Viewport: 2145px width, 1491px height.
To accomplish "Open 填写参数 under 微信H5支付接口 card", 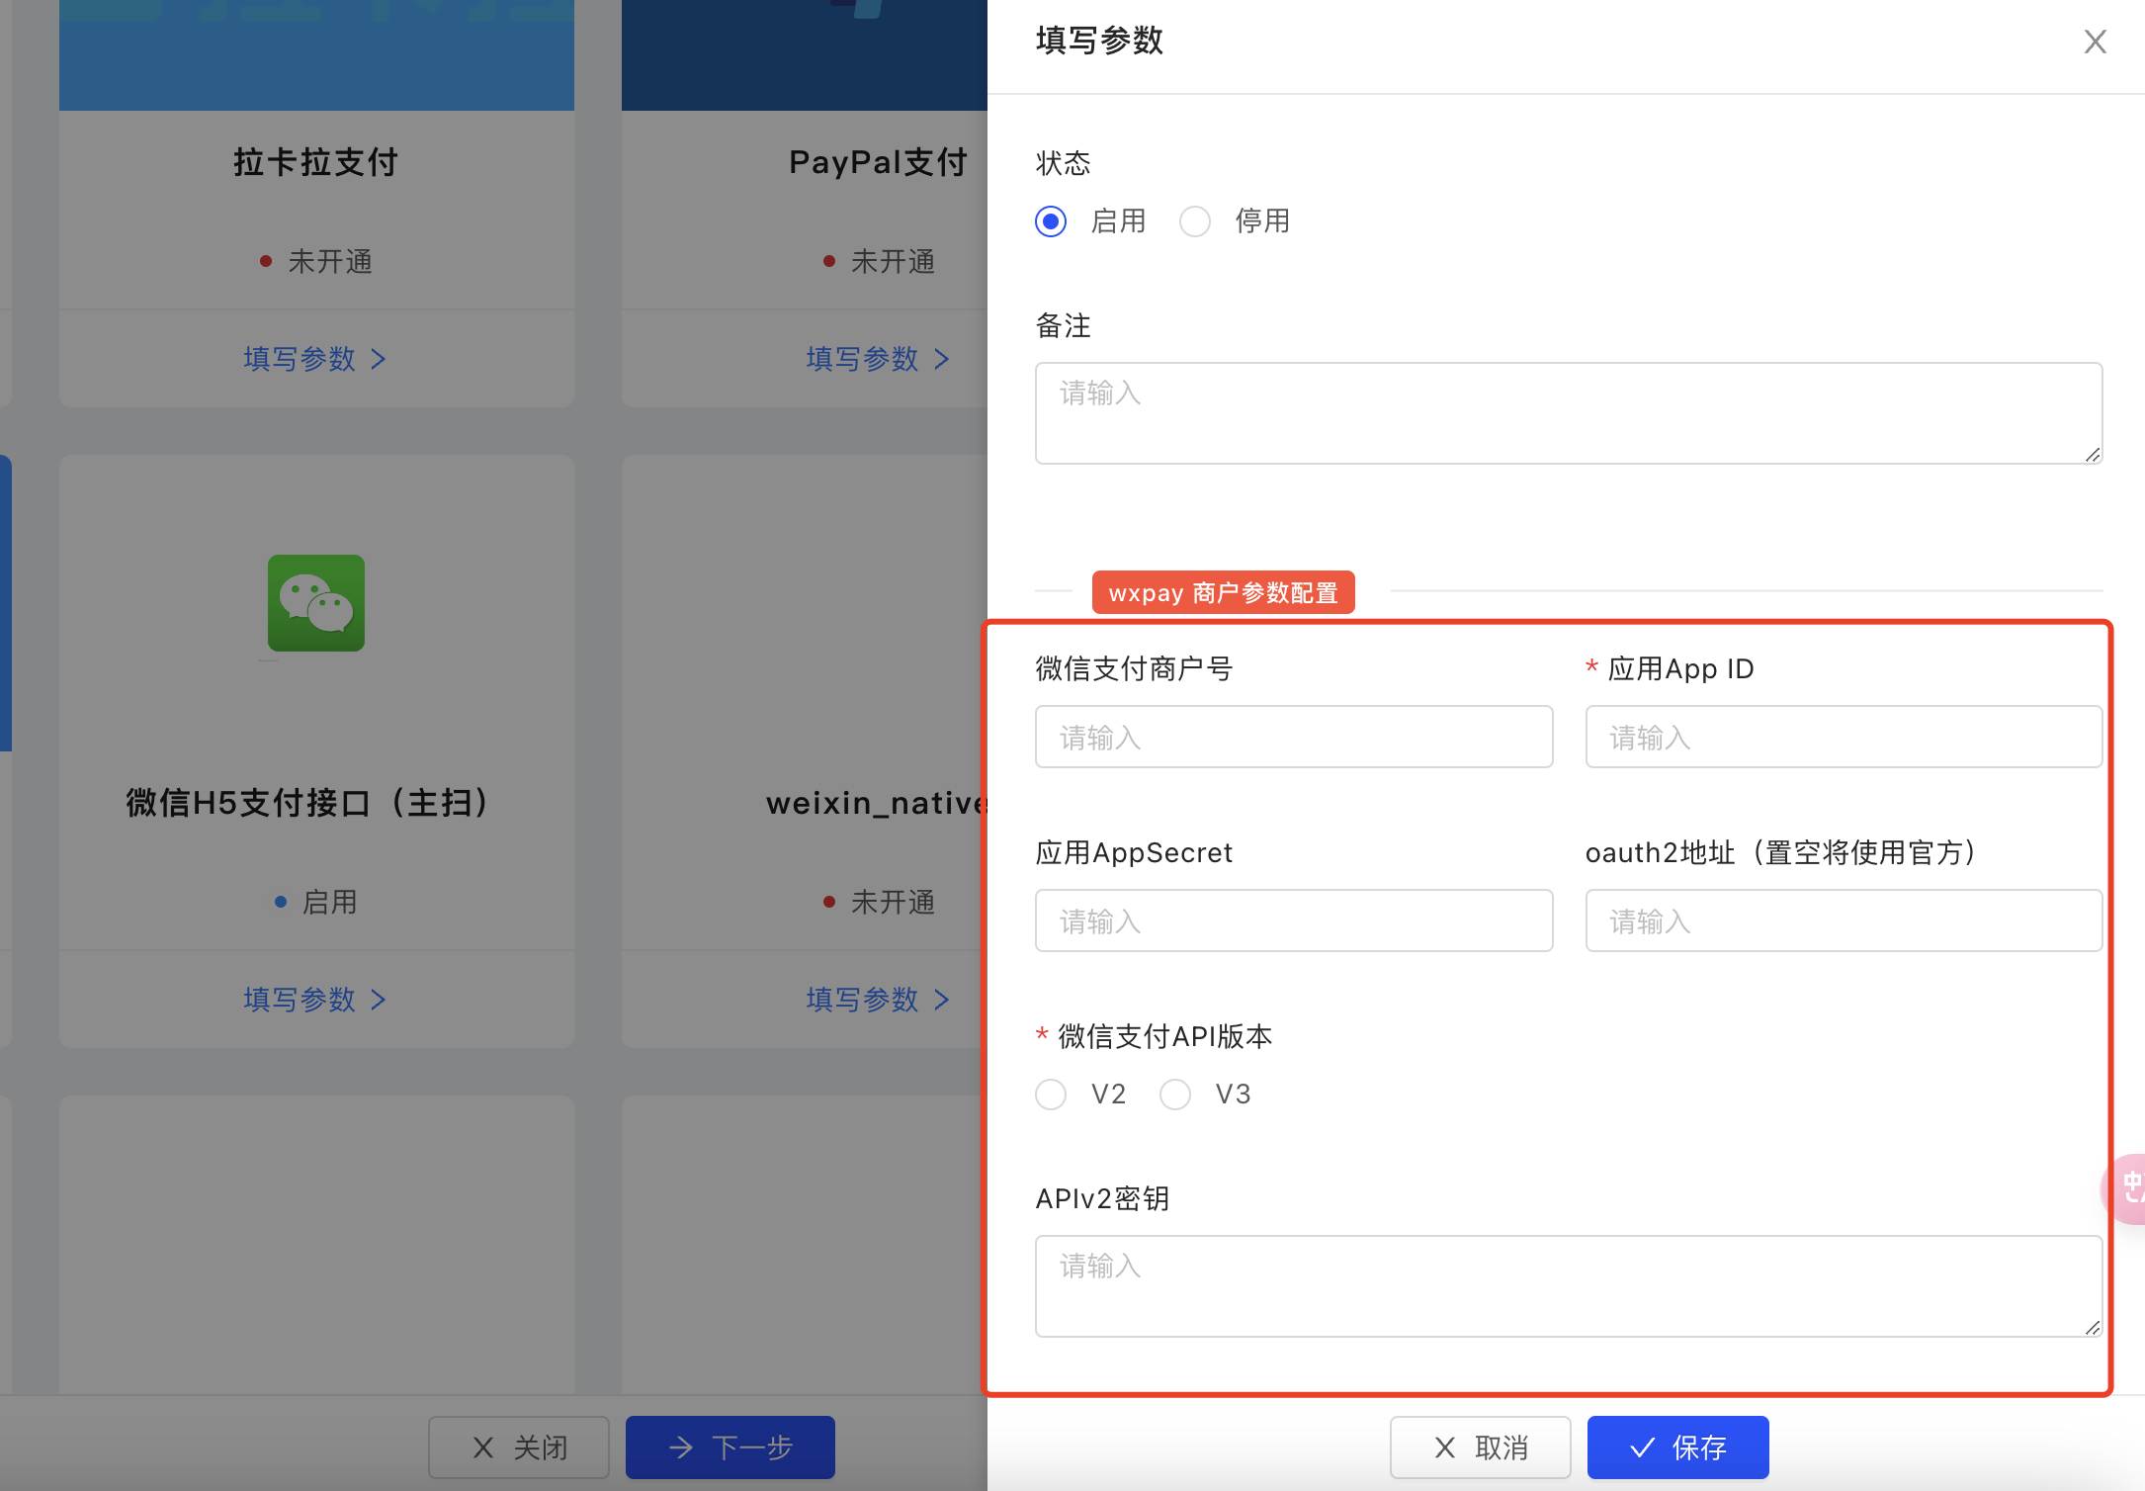I will (314, 999).
